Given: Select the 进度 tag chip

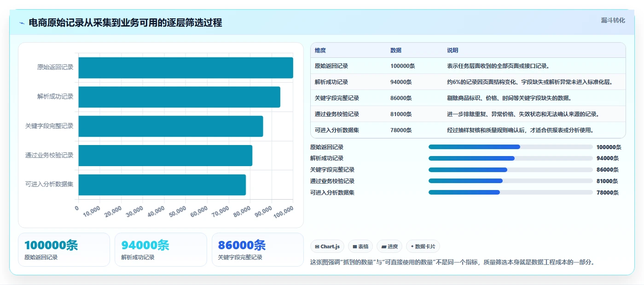Looking at the screenshot, I should click(389, 246).
